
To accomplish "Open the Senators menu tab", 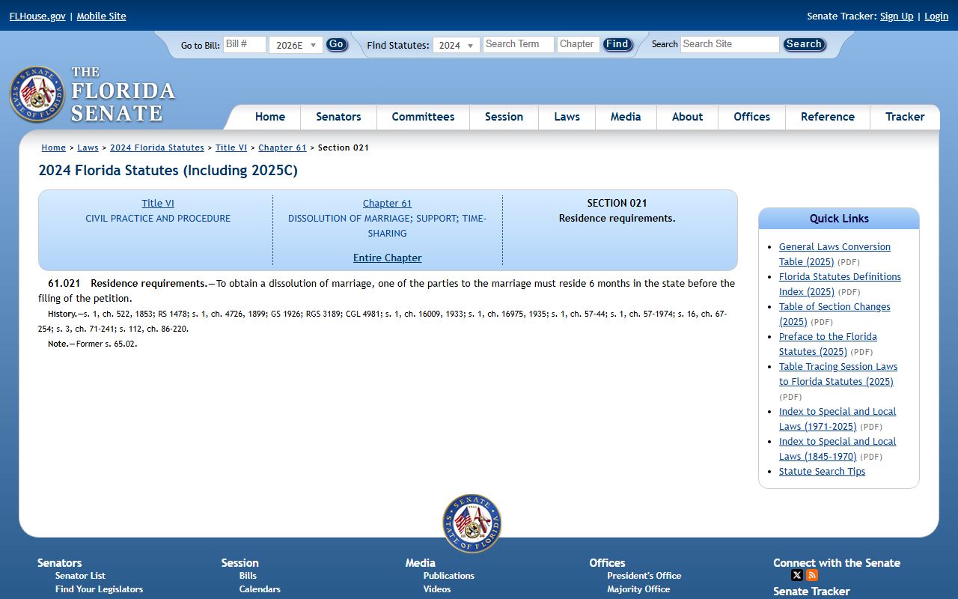I will pyautogui.click(x=338, y=117).
